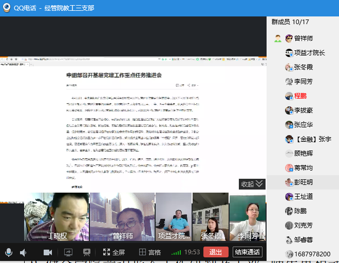Click the 群成员 10/17 header
The image size is (339, 263).
pyautogui.click(x=290, y=22)
